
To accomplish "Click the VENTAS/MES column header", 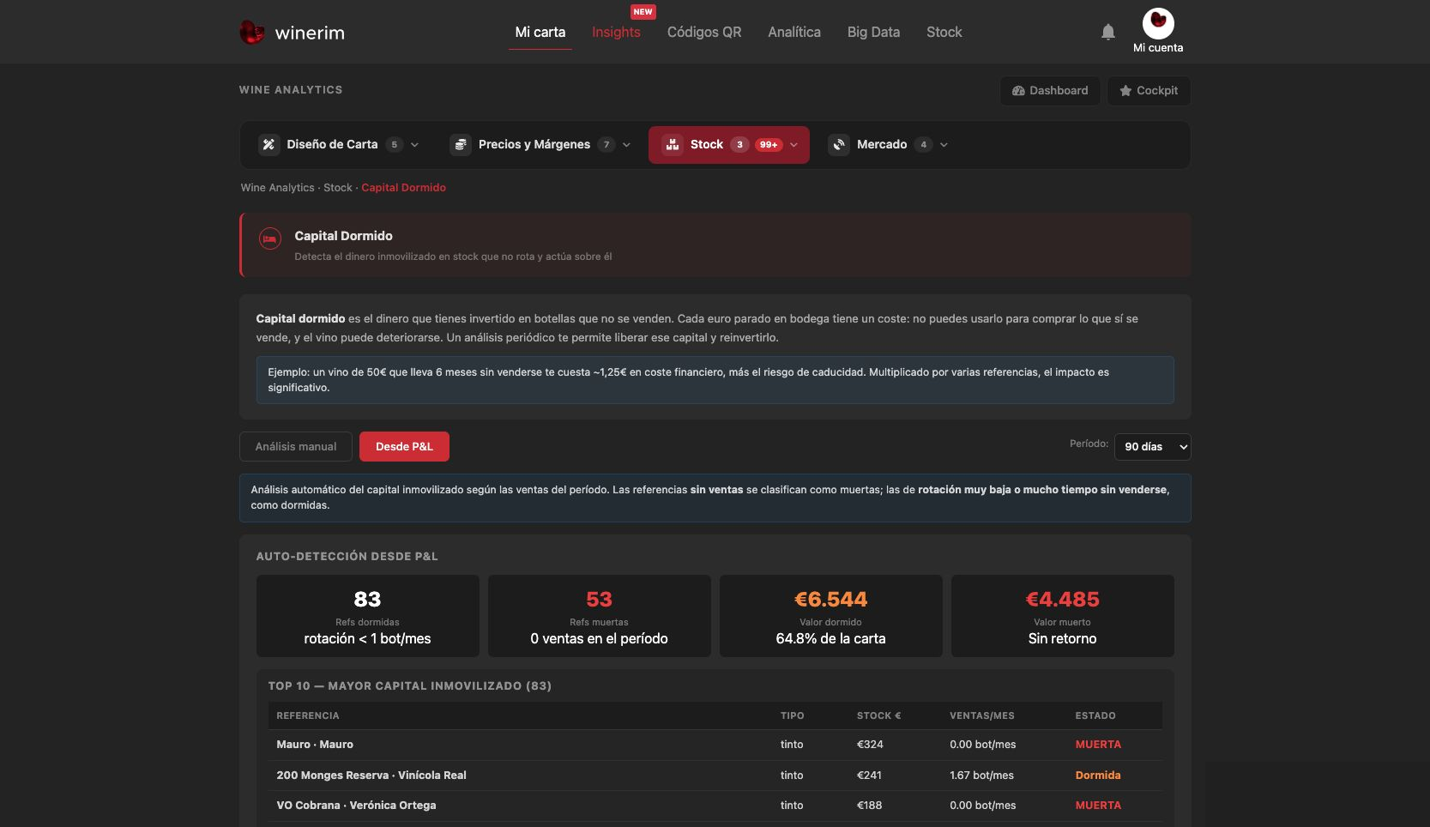I will [x=982, y=715].
